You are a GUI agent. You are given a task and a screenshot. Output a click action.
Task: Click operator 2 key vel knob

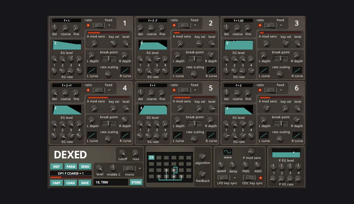[x=199, y=44]
